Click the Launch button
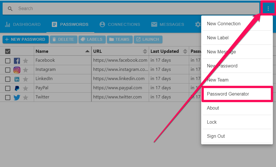 (x=148, y=39)
